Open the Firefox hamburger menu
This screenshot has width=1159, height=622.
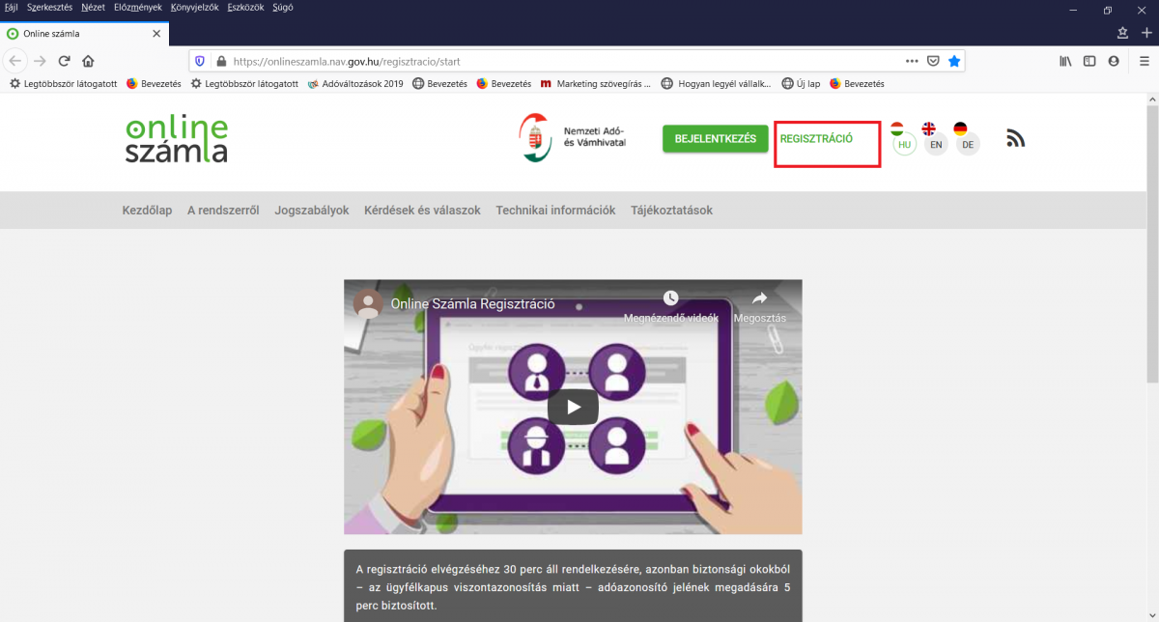click(x=1145, y=60)
